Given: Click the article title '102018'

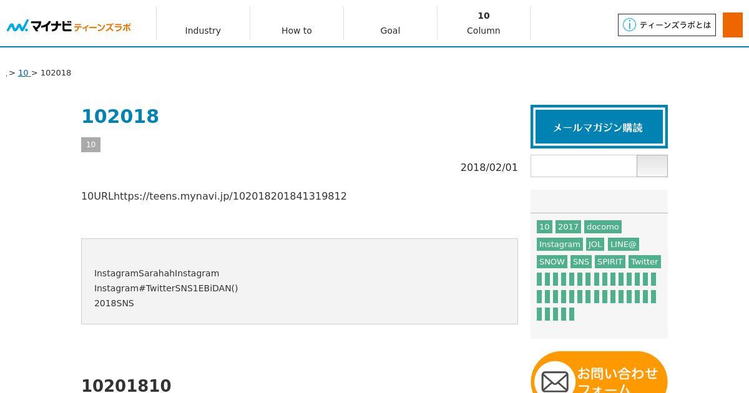Looking at the screenshot, I should [x=120, y=117].
